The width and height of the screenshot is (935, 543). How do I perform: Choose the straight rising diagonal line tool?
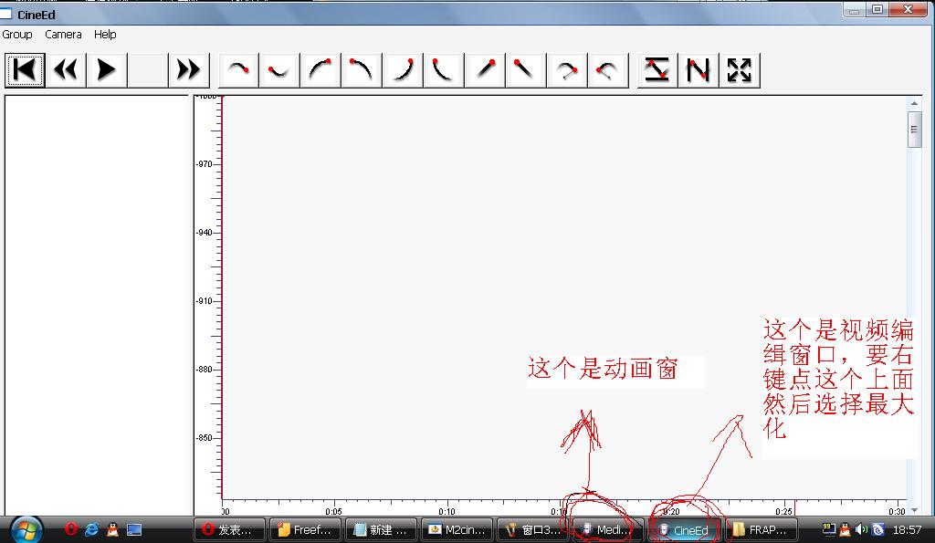click(x=485, y=70)
